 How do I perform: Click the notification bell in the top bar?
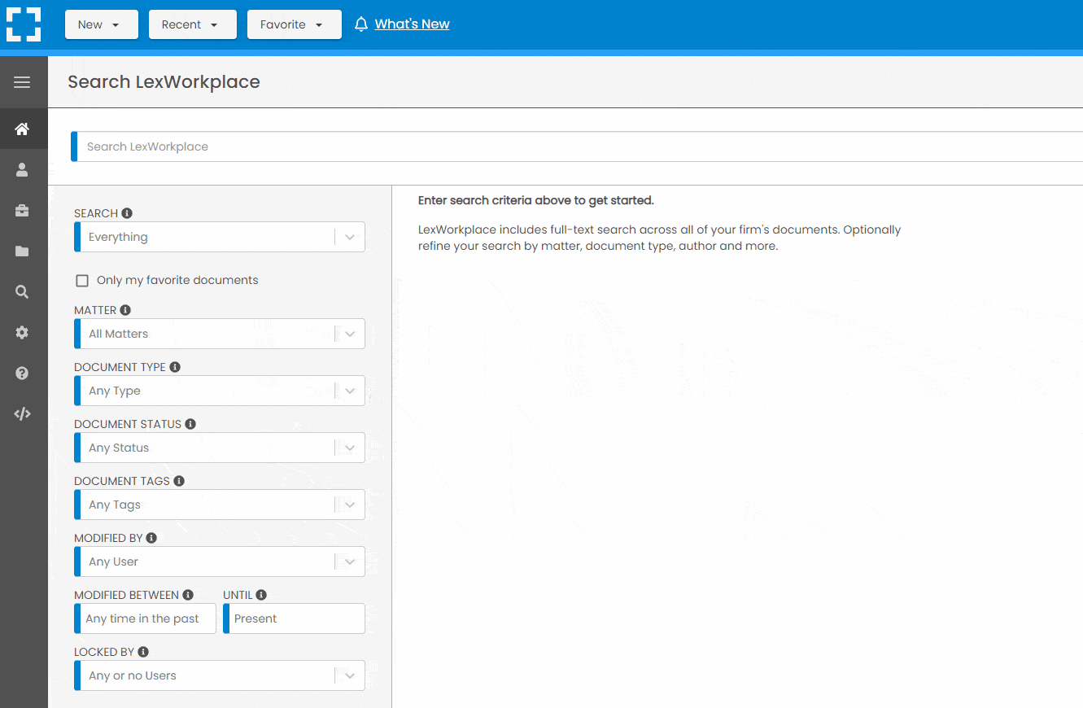[x=360, y=24]
